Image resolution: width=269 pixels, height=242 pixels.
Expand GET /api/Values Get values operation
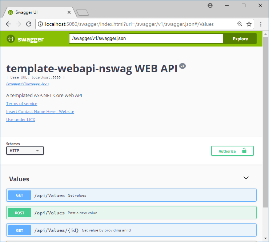132,195
